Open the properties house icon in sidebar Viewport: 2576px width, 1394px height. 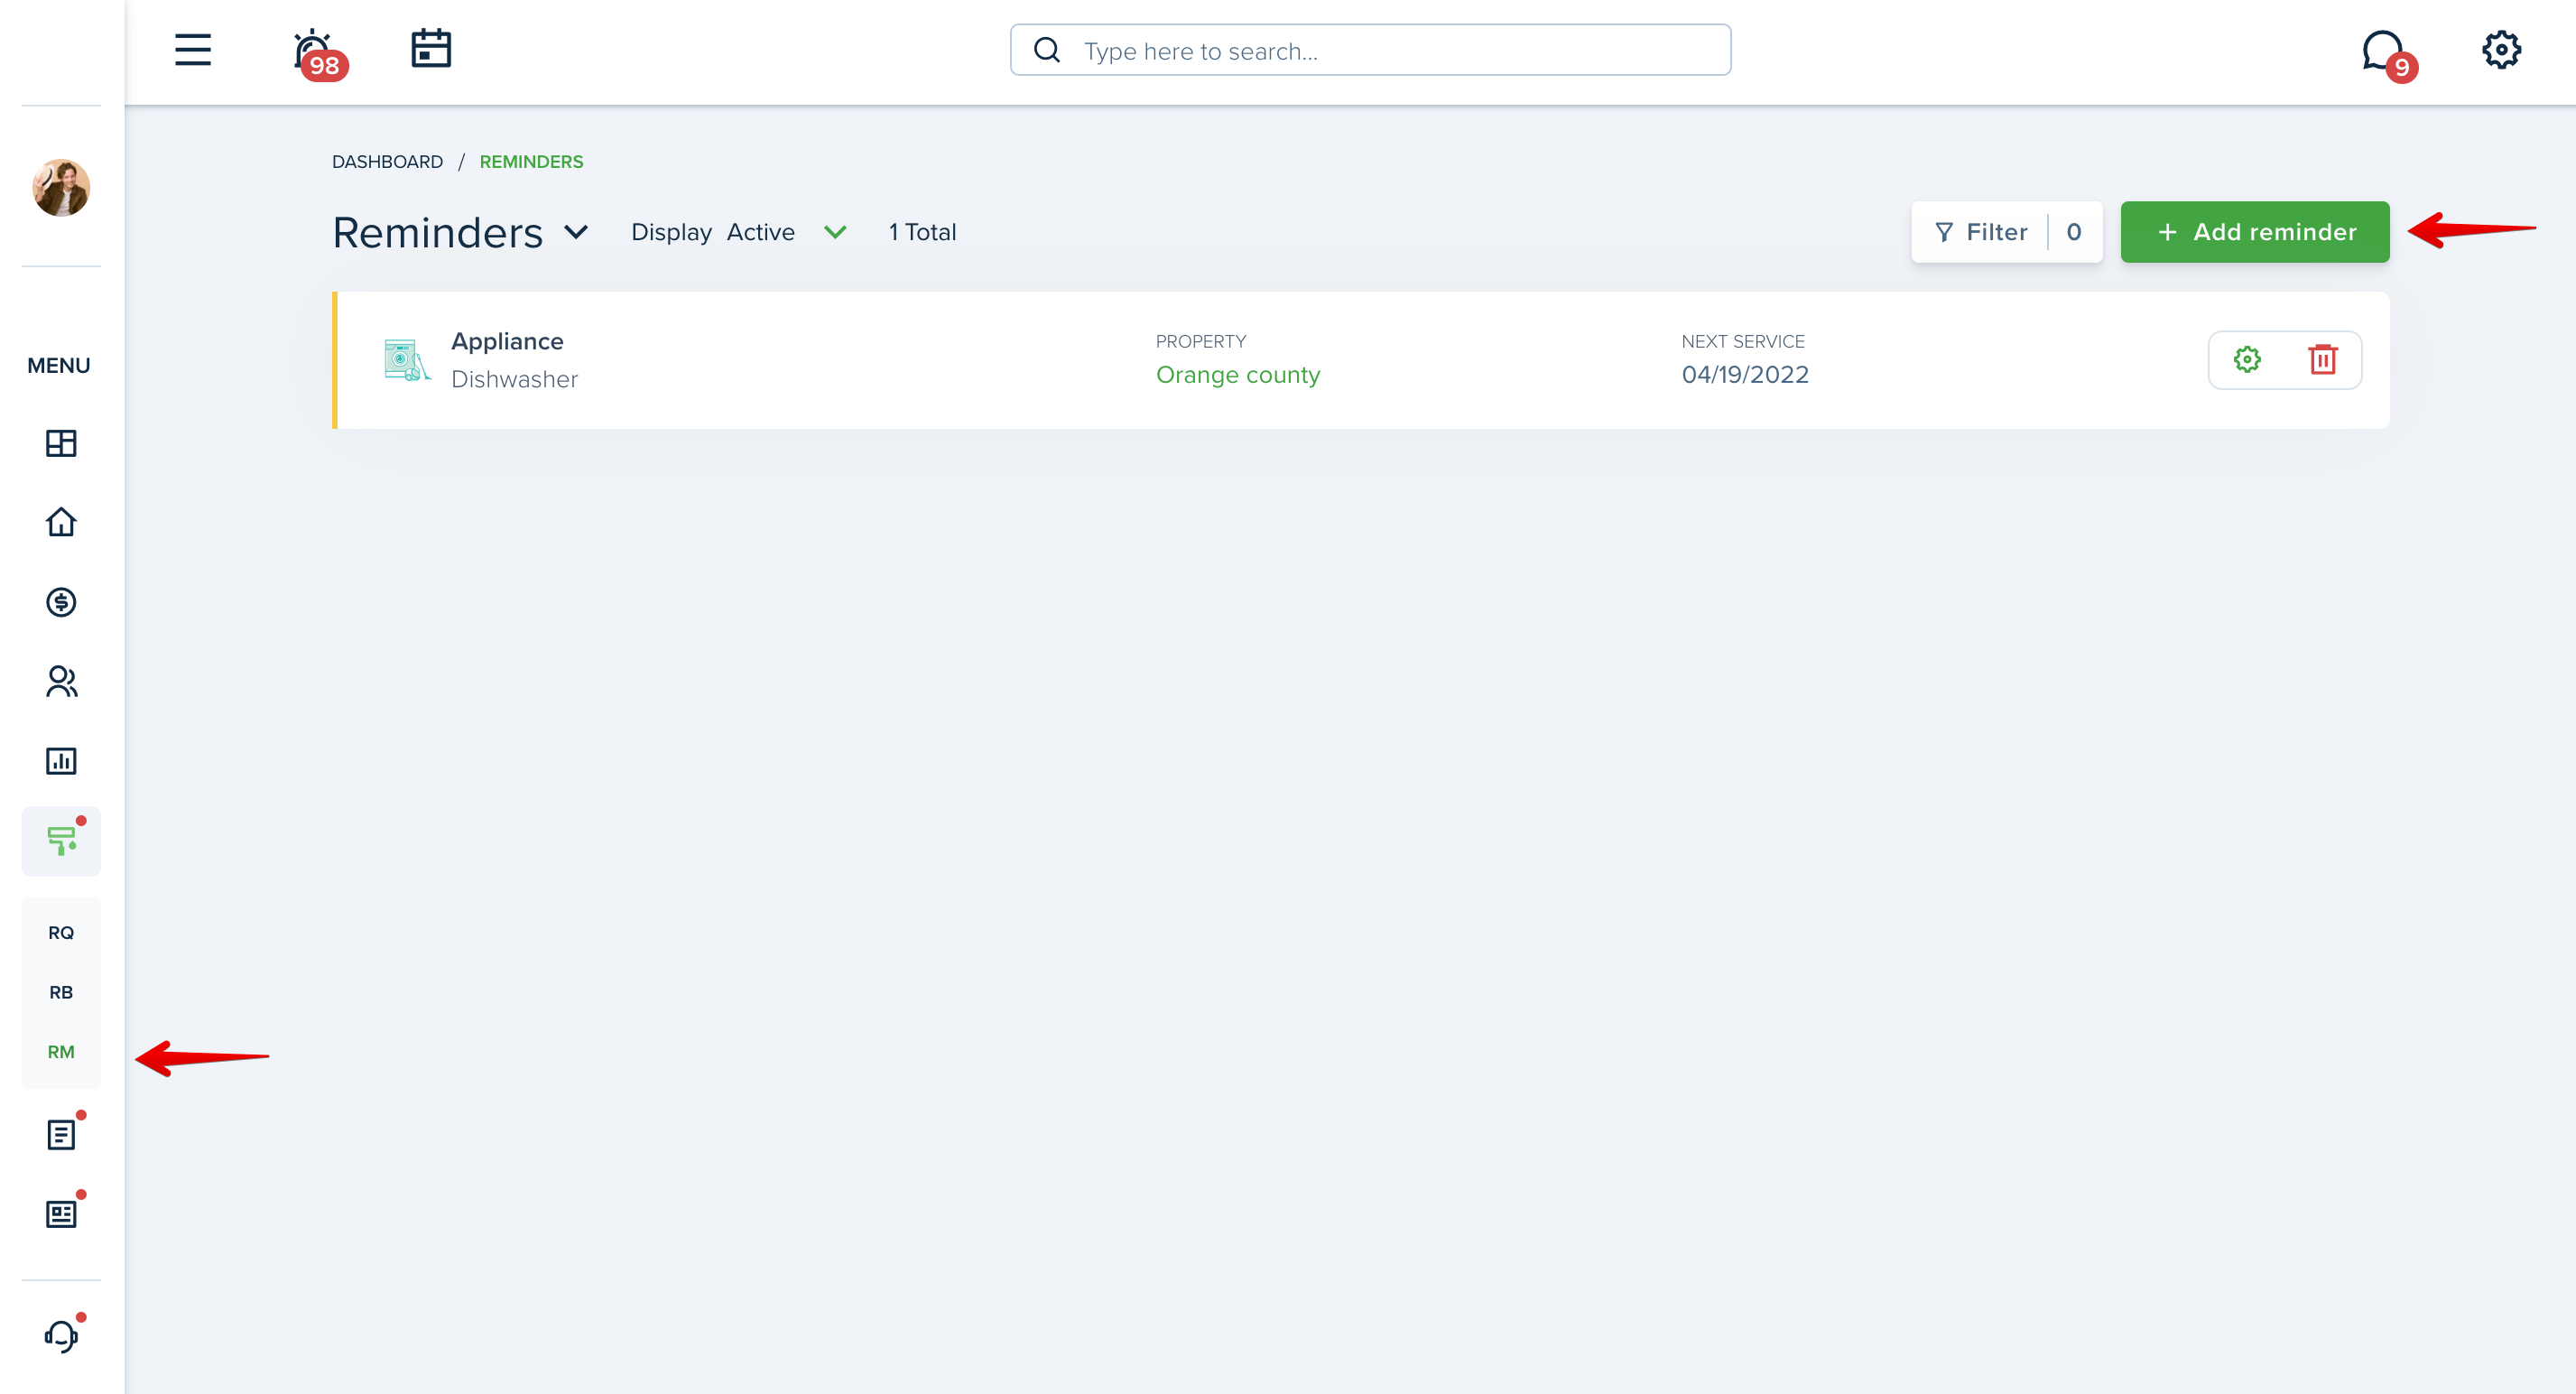click(x=61, y=522)
